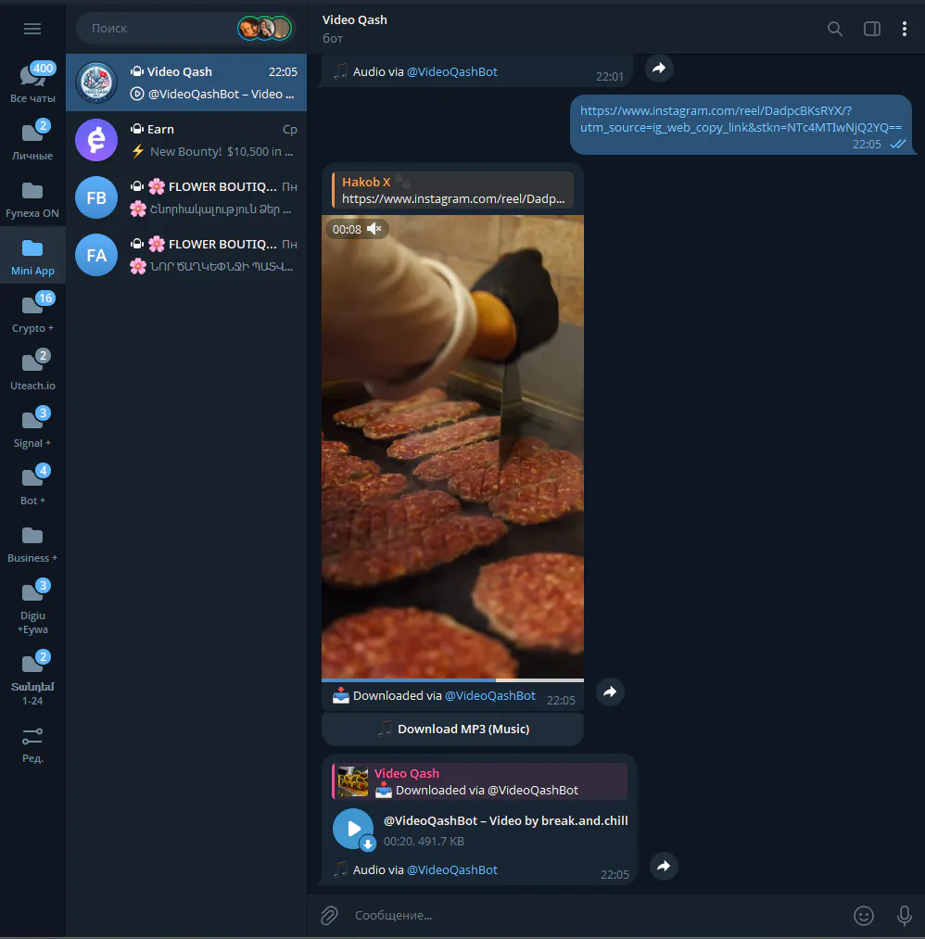This screenshot has height=939, width=925.
Task: Open the kebab cooking video
Action: tap(452, 450)
